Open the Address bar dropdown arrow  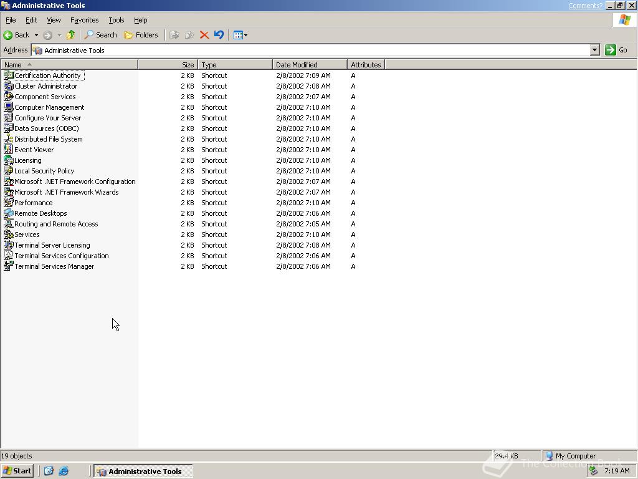[x=595, y=50]
